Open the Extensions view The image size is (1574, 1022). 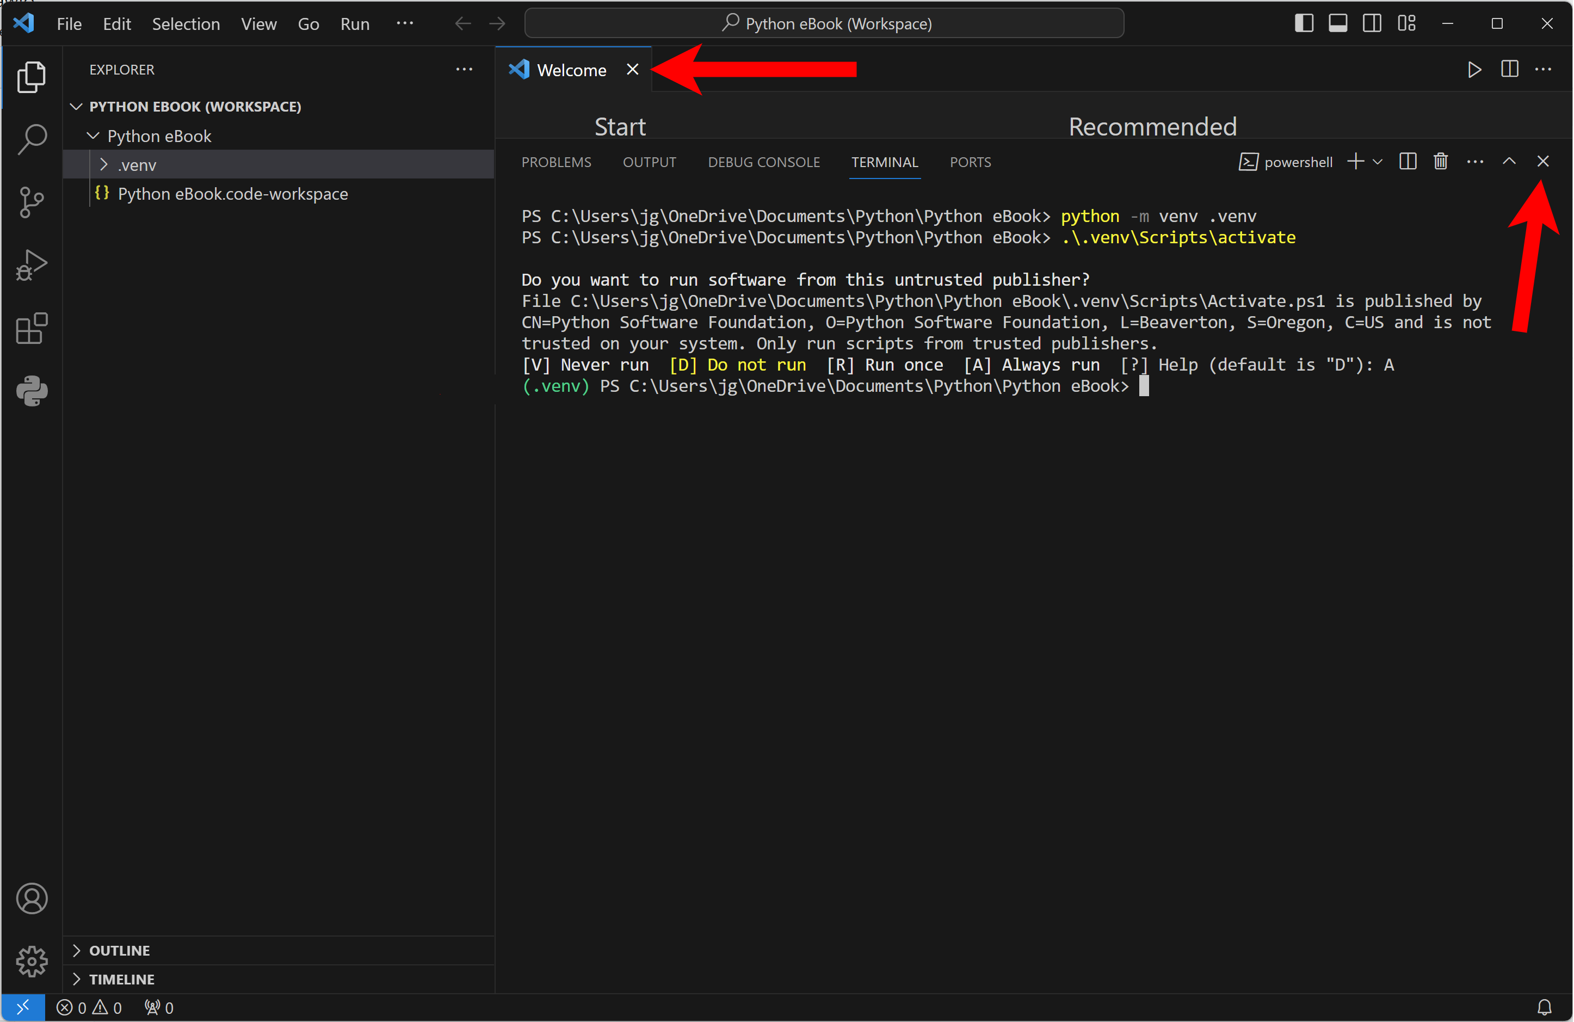31,328
